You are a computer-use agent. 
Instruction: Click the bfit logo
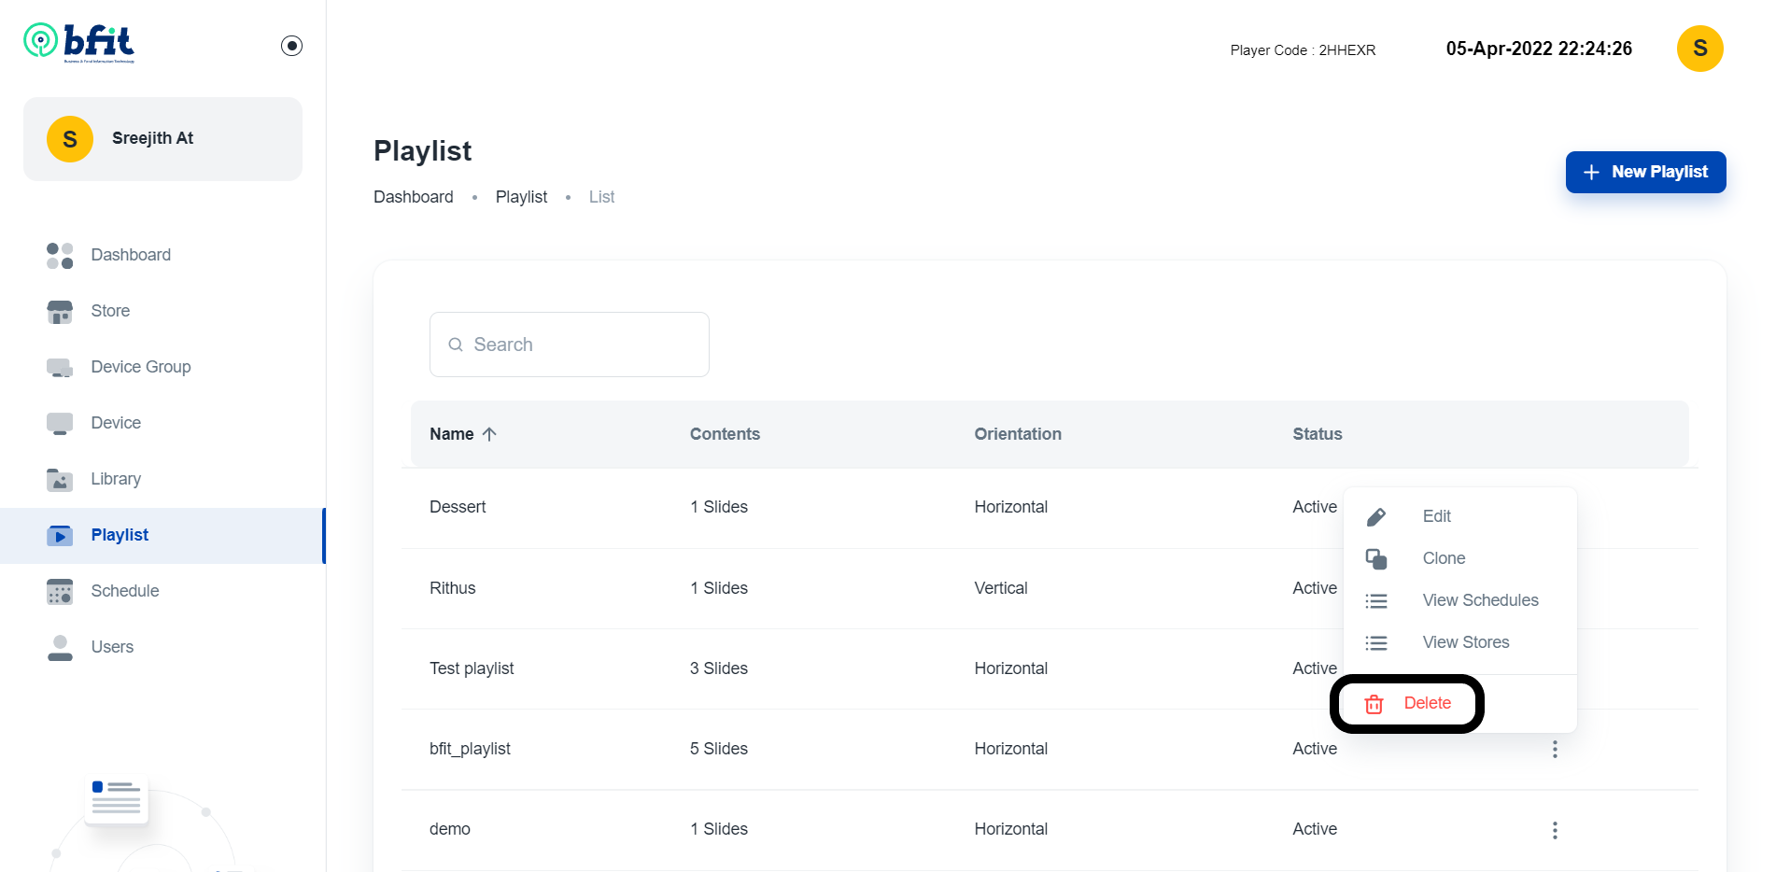coord(79,43)
